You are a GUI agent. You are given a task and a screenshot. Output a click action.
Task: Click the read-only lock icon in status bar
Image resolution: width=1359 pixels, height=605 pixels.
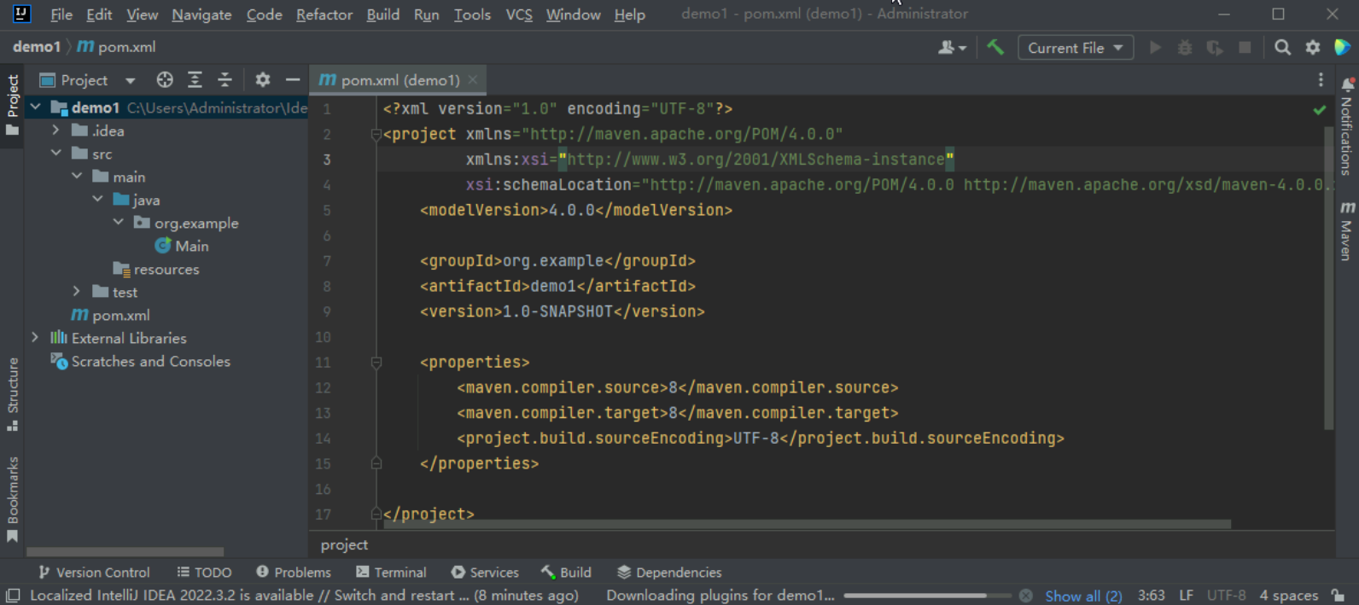point(1339,596)
